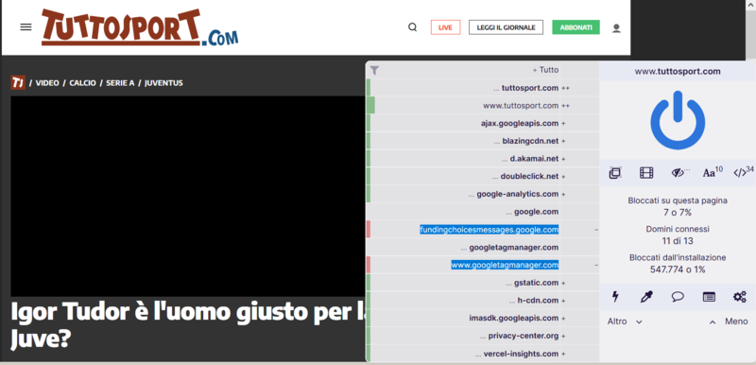Select the vercel-insights.com row
The height and width of the screenshot is (365, 756).
coord(483,354)
